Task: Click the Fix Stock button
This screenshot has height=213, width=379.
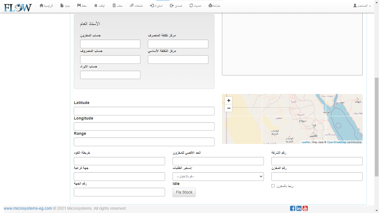Action: point(184,192)
